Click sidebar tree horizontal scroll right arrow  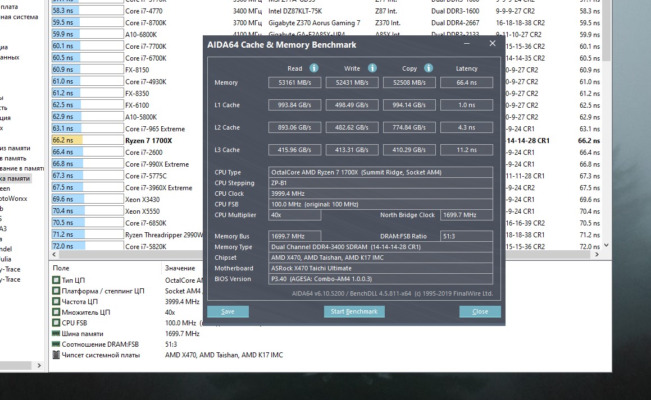click(x=39, y=366)
